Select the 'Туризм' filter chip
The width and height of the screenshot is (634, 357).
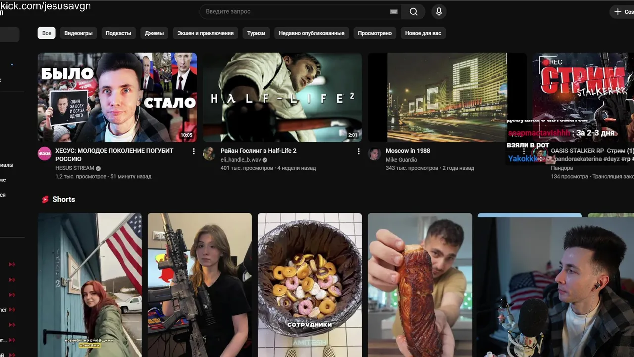pos(256,33)
